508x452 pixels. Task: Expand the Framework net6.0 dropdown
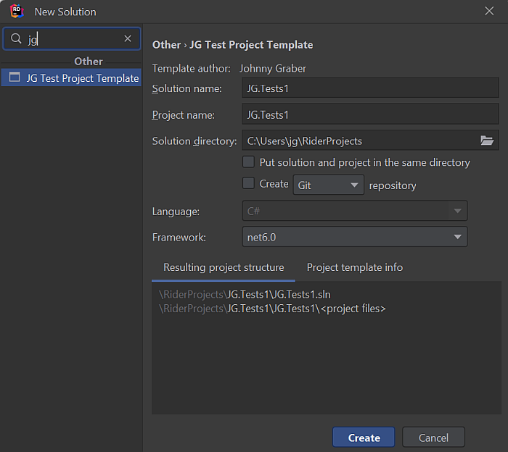355,237
